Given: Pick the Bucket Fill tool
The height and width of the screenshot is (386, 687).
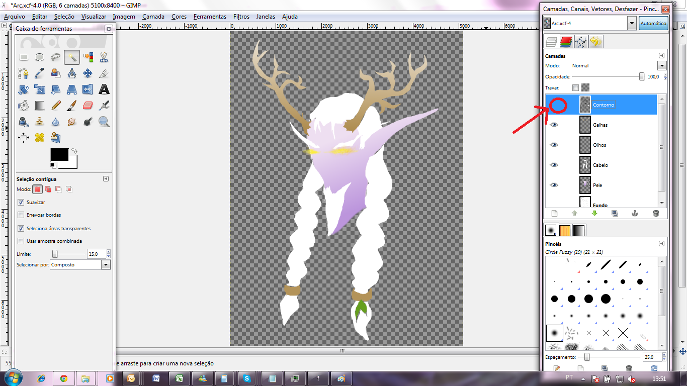Looking at the screenshot, I should click(24, 106).
